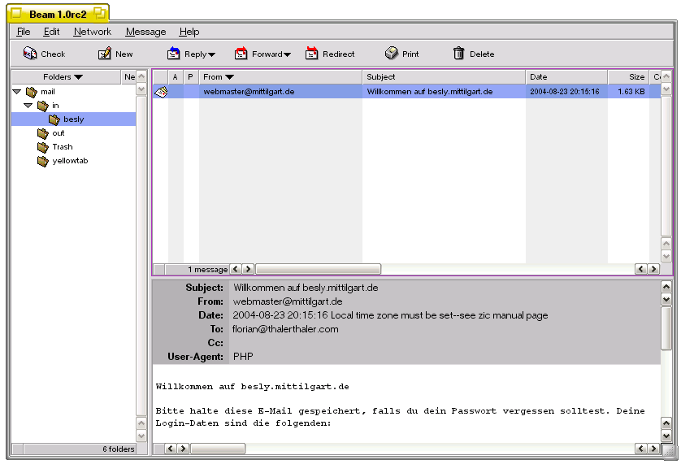Open the Network menu
The image size is (681, 464).
click(x=92, y=32)
